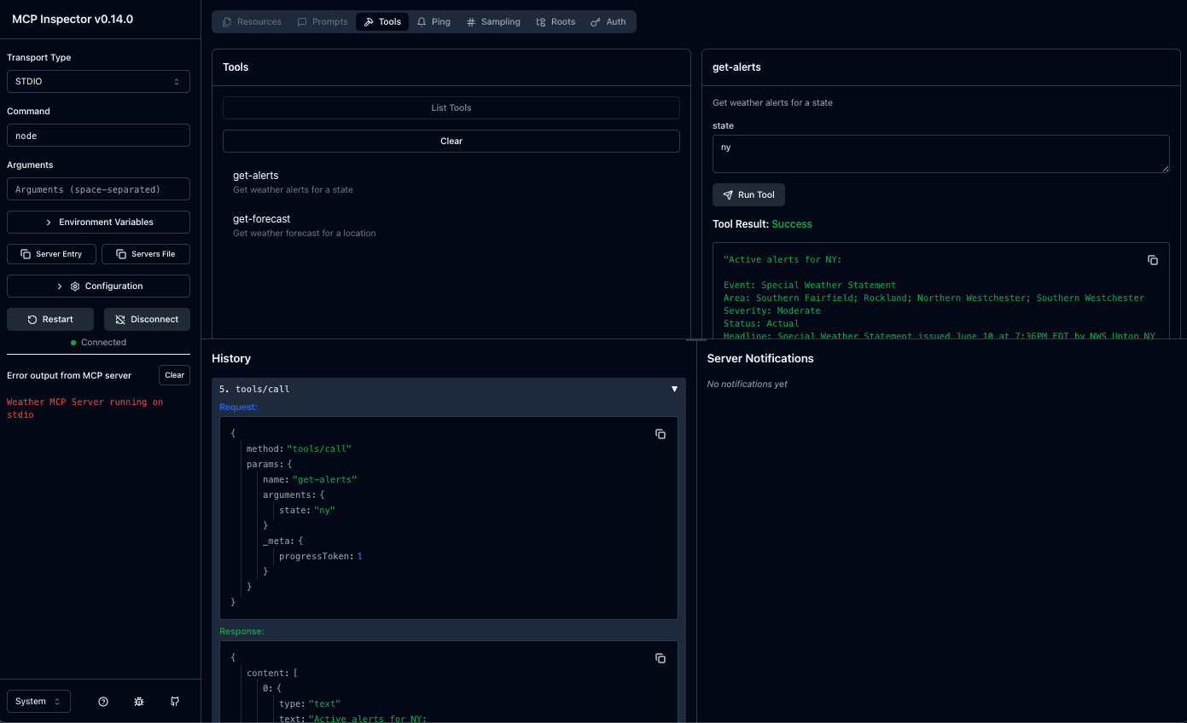Open the Resources tab

coord(252,21)
